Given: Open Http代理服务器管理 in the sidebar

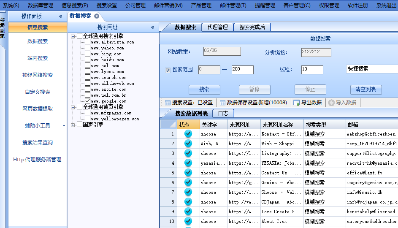Looking at the screenshot, I should (37, 160).
